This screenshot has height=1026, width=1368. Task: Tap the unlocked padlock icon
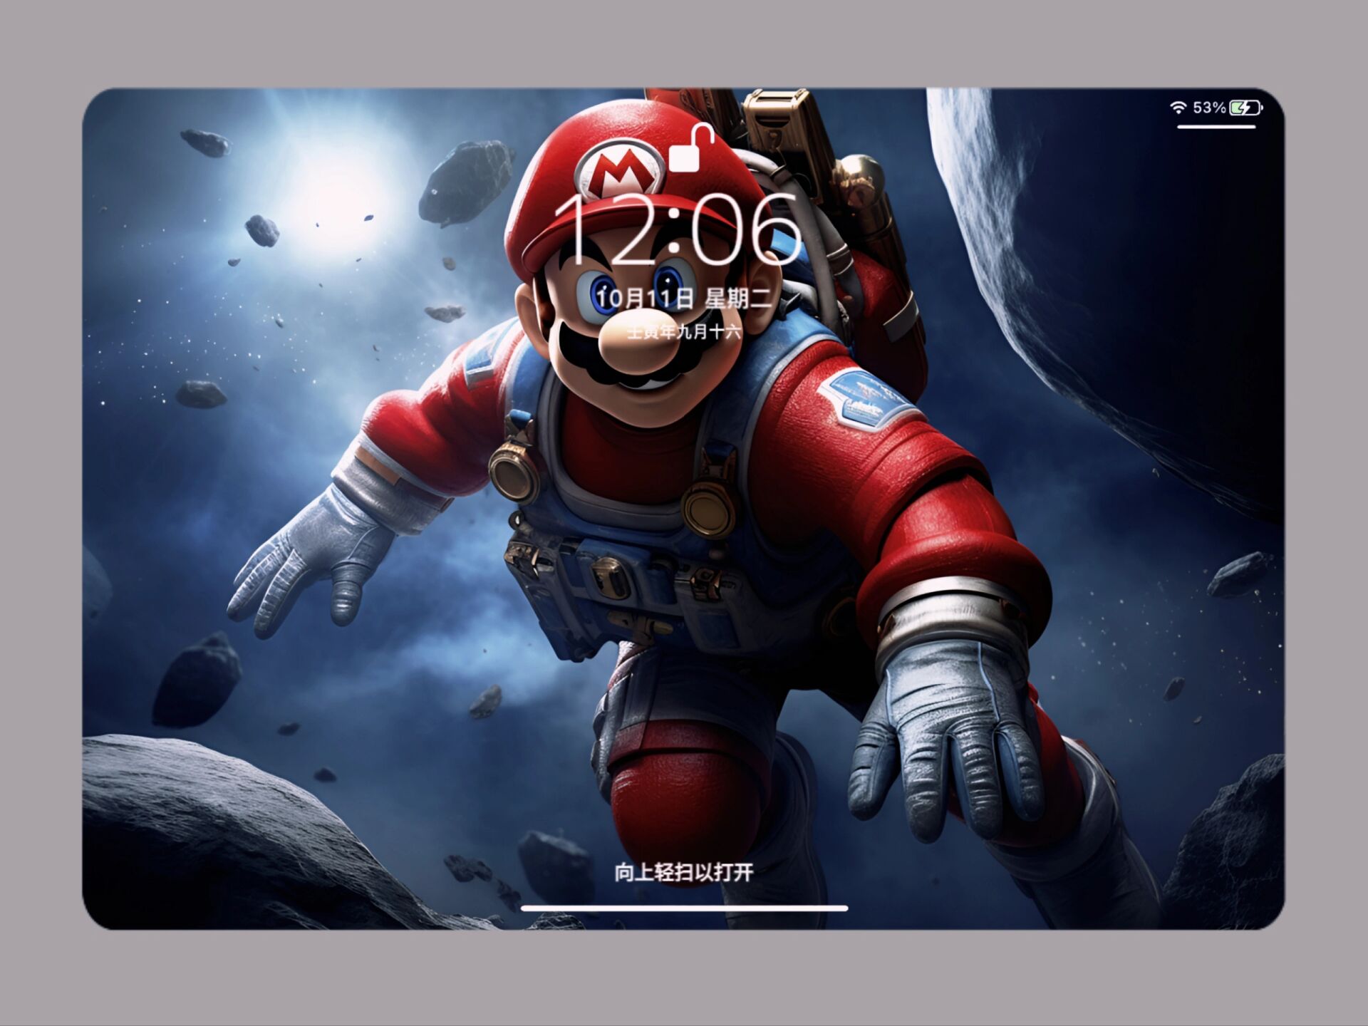692,147
